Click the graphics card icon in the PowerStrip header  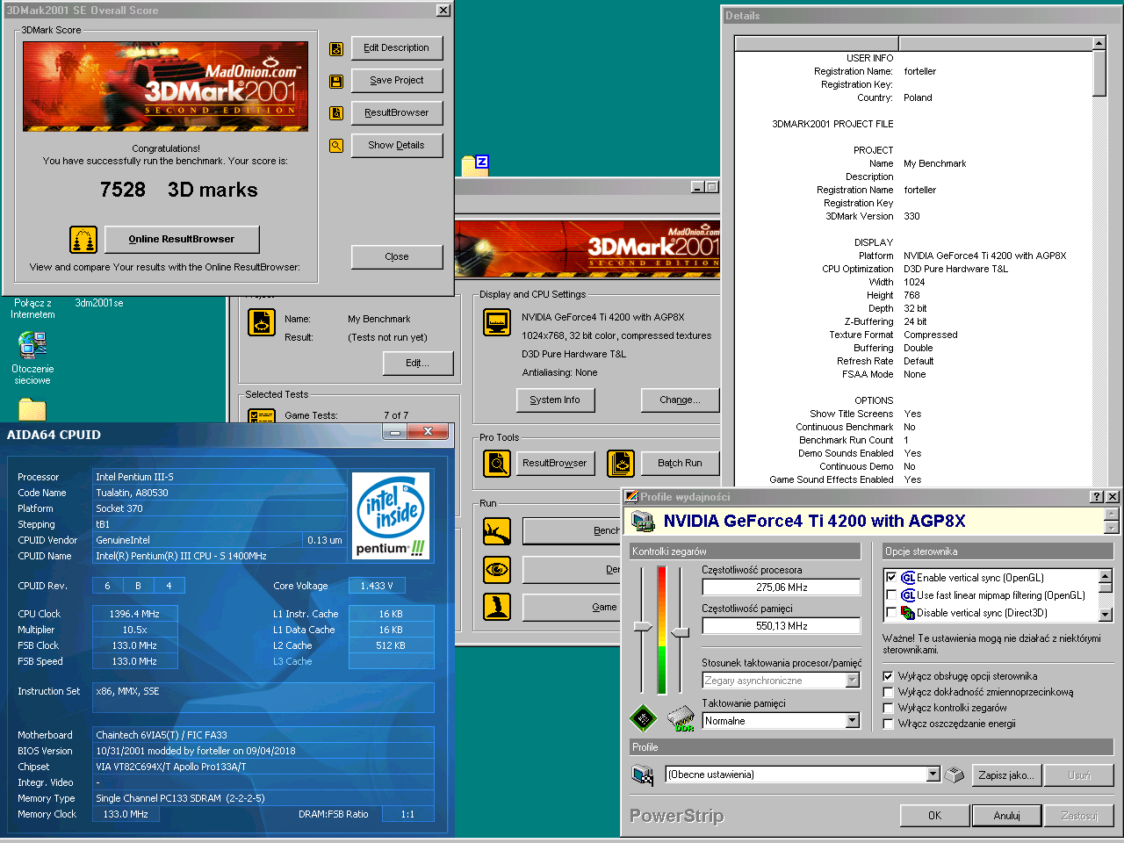pos(643,521)
